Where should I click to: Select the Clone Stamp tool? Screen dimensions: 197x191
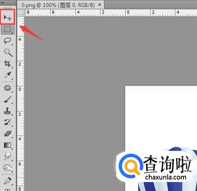point(8,111)
